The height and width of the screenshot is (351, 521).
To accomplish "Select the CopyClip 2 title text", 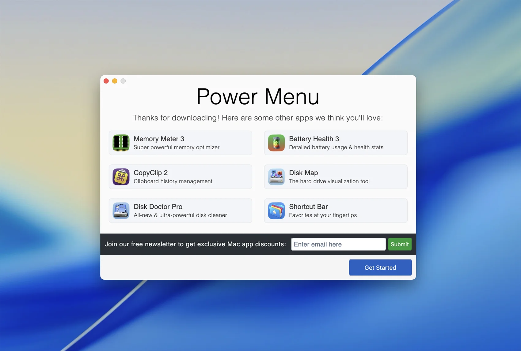I will click(150, 173).
